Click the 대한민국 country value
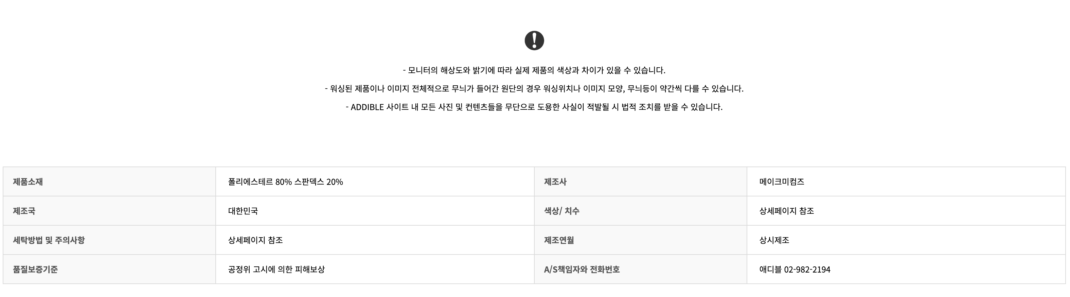 (243, 211)
